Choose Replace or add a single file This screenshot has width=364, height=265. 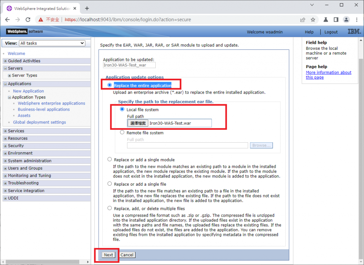click(x=109, y=184)
